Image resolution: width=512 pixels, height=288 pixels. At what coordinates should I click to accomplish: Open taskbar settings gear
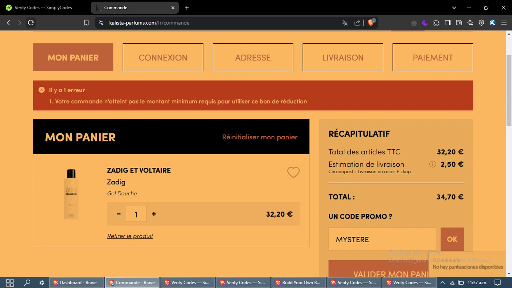click(42, 283)
